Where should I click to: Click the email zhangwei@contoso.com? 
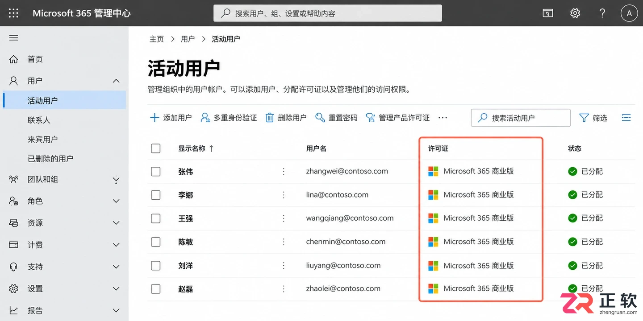tap(347, 171)
